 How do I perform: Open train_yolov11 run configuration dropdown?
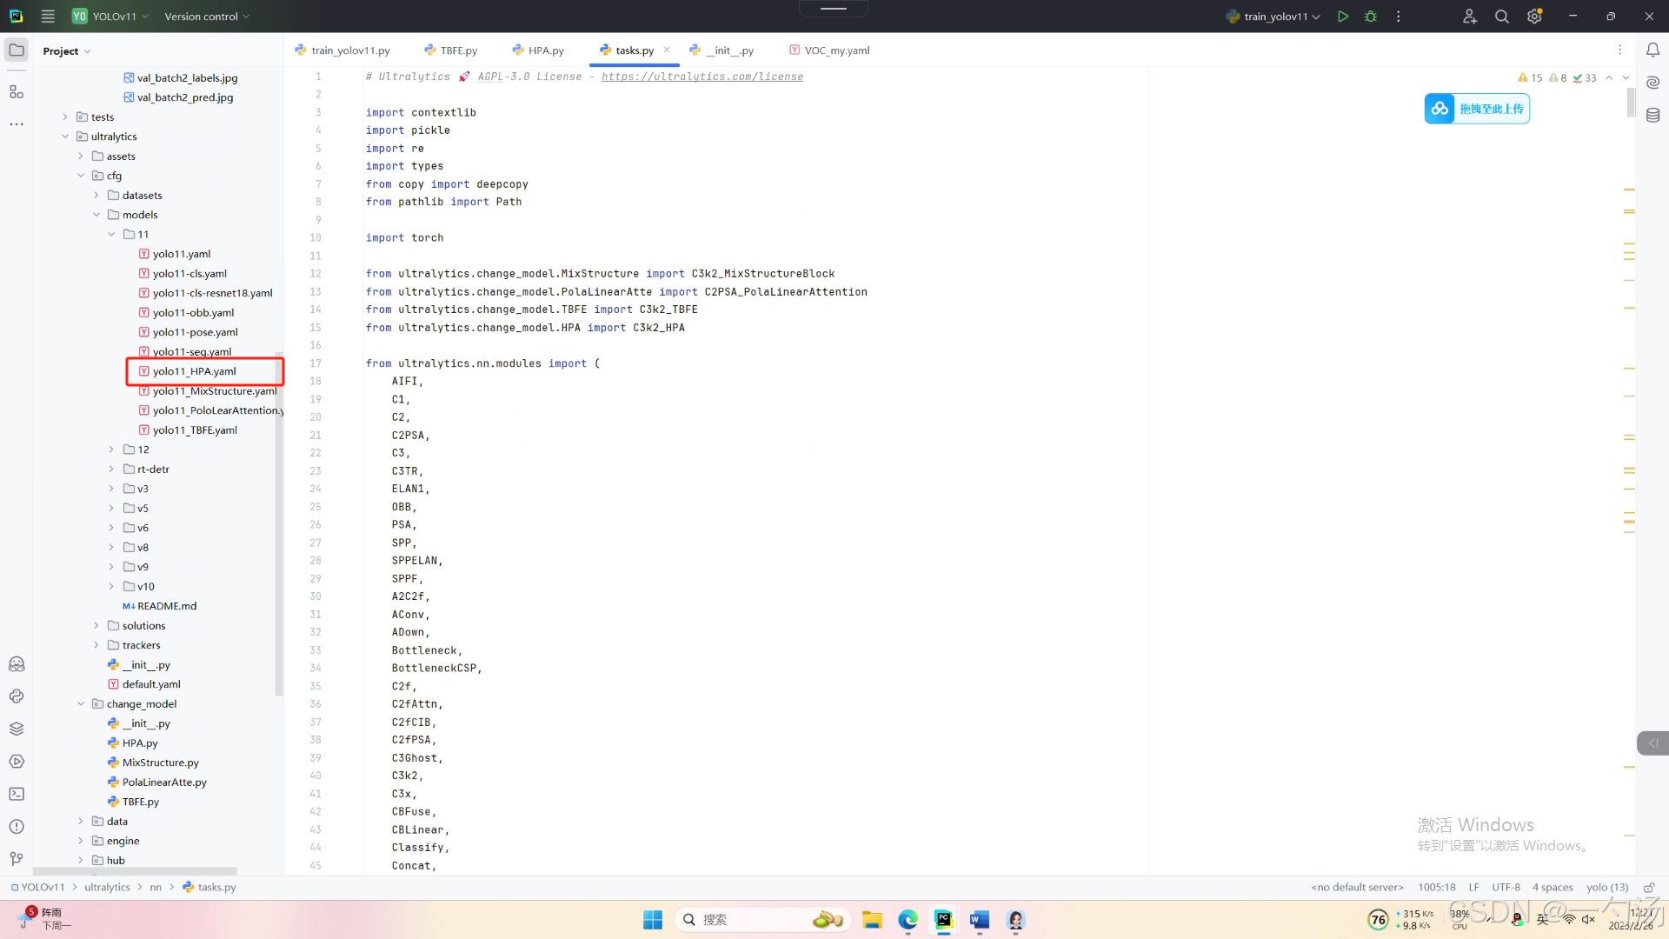coord(1273,17)
